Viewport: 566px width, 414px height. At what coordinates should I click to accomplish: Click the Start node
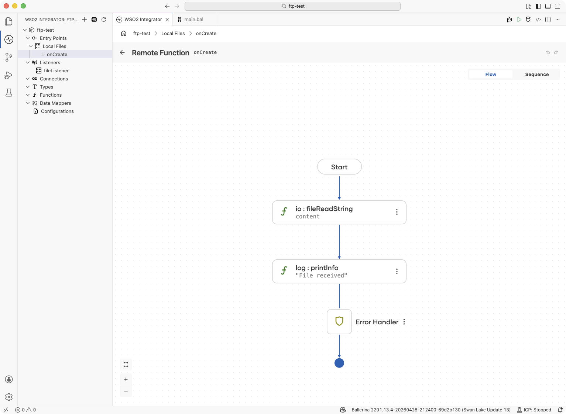coord(339,167)
